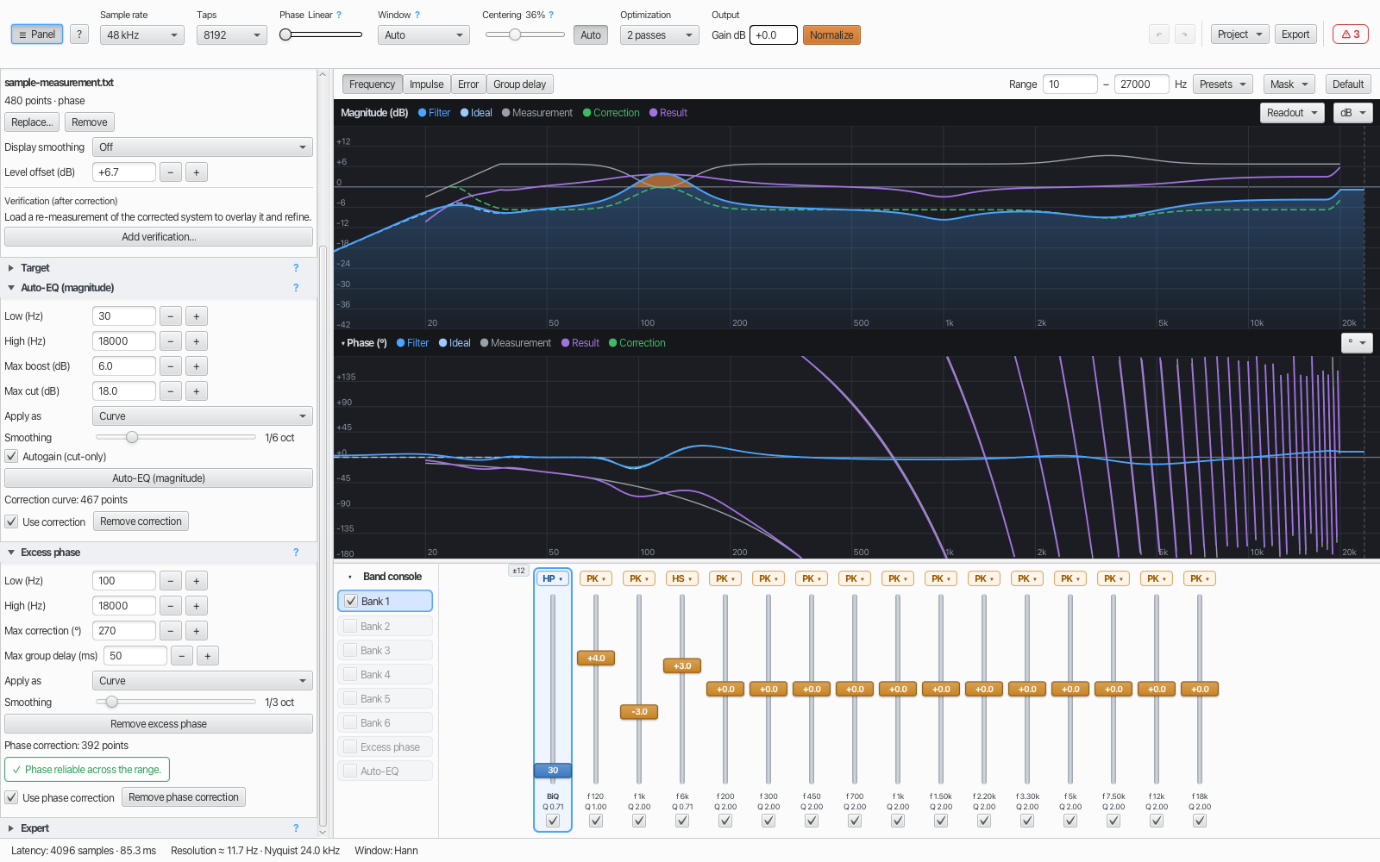The height and width of the screenshot is (862, 1380).
Task: Run Auto-EQ (magnitude) button
Action: pos(159,478)
